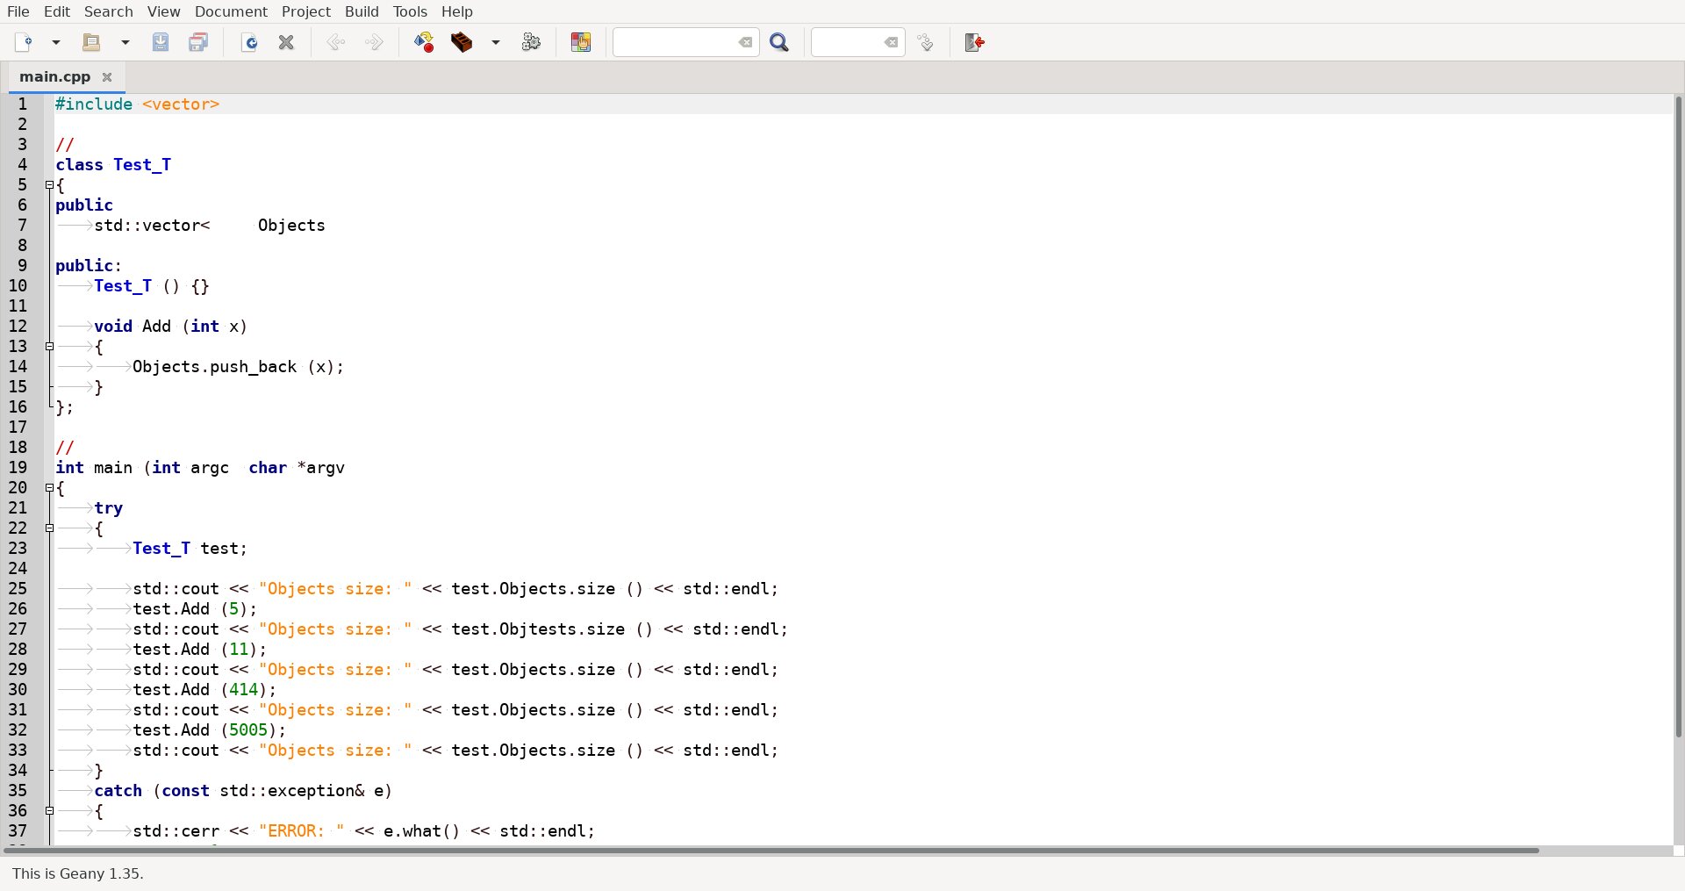This screenshot has height=891, width=1685.
Task: Quit Geany using the exit icon
Action: (x=974, y=42)
